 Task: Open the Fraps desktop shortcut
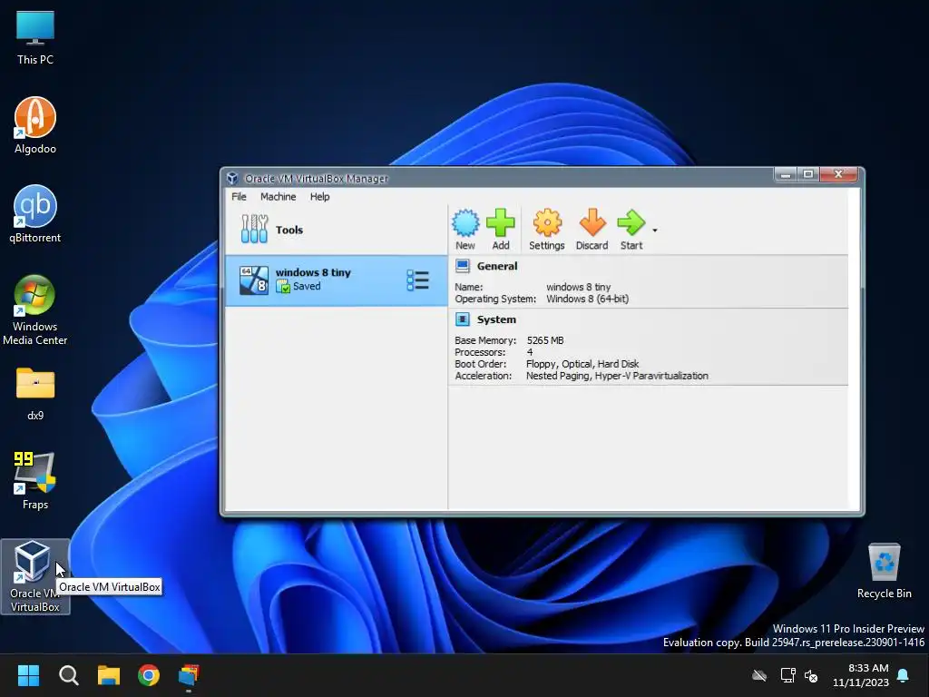35,481
